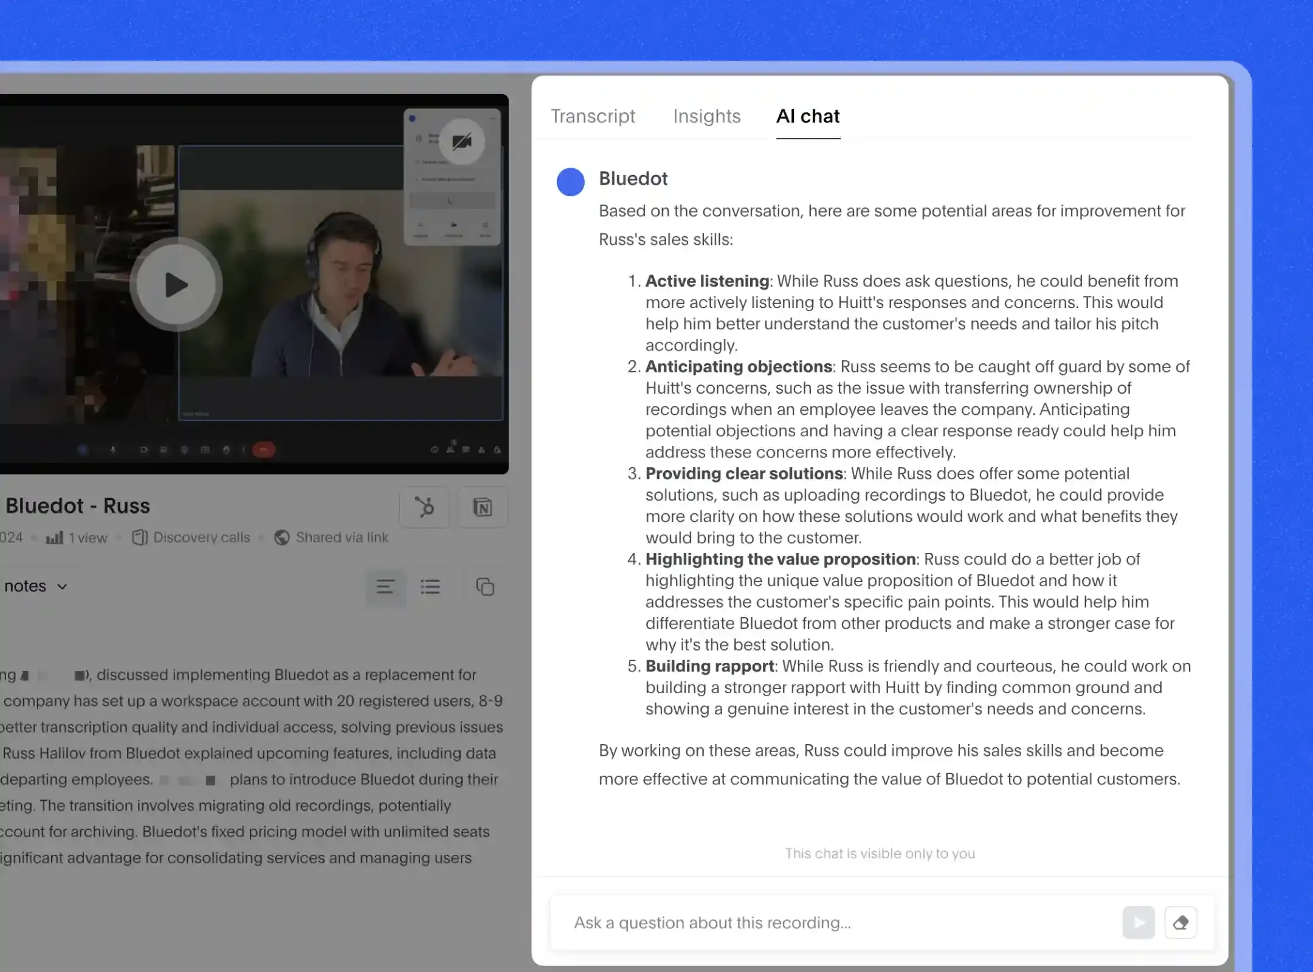Screen dimensions: 1313x972
Task: Click the camera-off icon in video
Action: click(x=462, y=142)
